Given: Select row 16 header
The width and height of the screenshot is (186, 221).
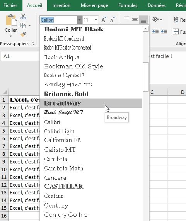Looking at the screenshot, I should pos(4,216).
